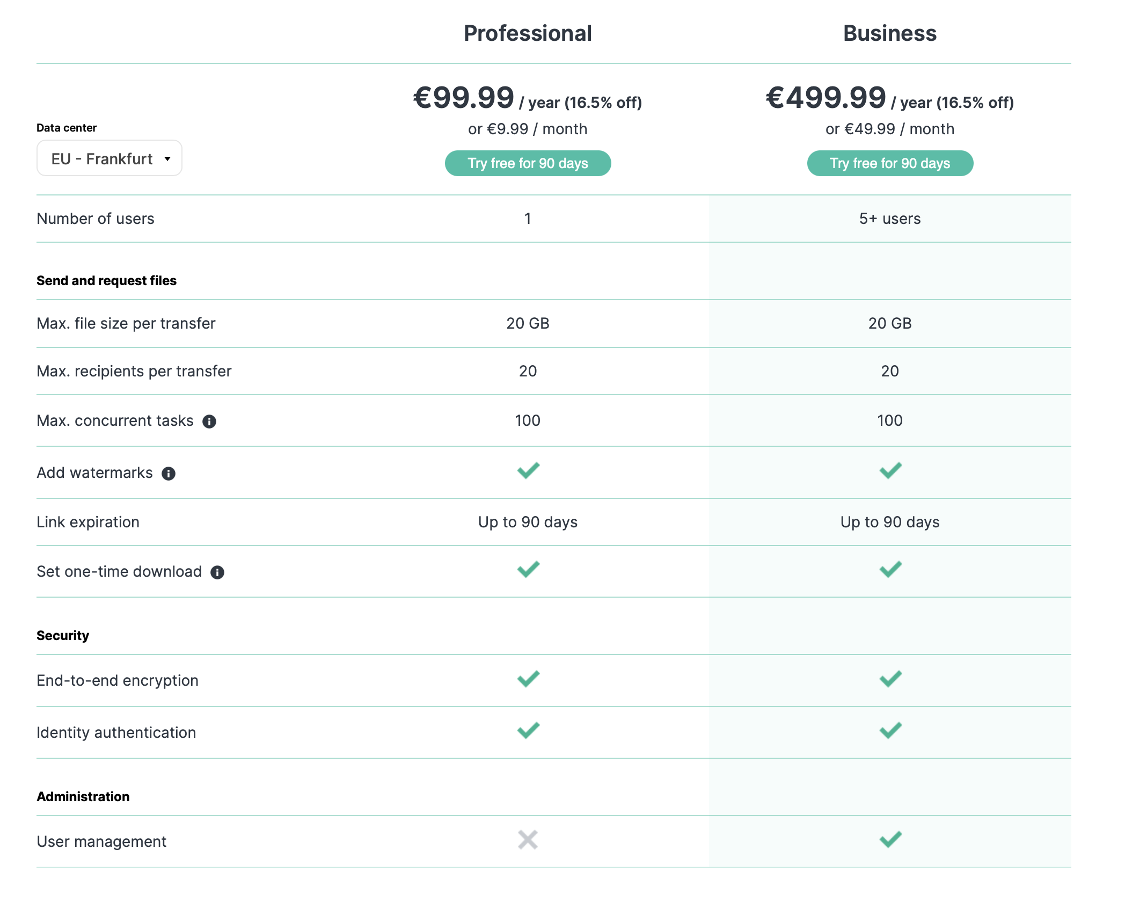This screenshot has height=900, width=1125.
Task: Click Professional checkmark for Identity authentication
Action: pos(528,730)
